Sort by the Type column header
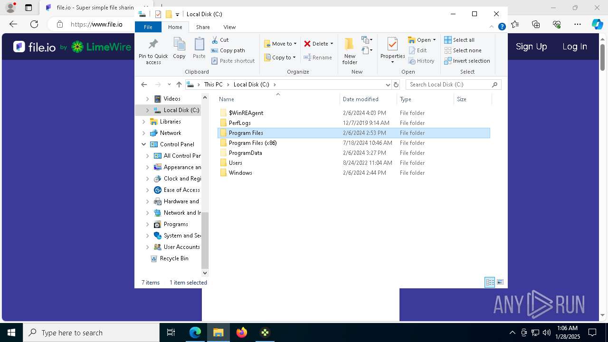This screenshot has height=342, width=608. click(425, 99)
